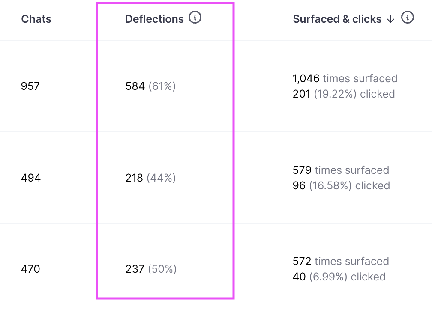Screen dimensions: 432x310
Task: Click the 494 chats value
Action: [x=31, y=178]
